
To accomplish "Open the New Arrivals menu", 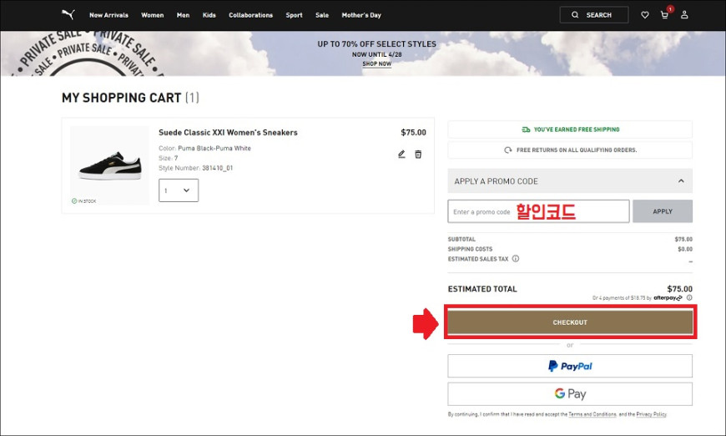I will click(108, 15).
